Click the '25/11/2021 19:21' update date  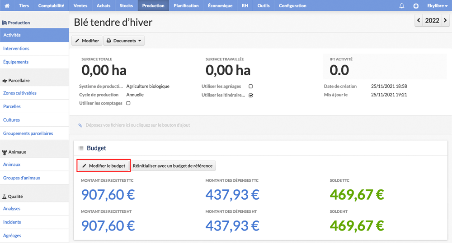389,95
